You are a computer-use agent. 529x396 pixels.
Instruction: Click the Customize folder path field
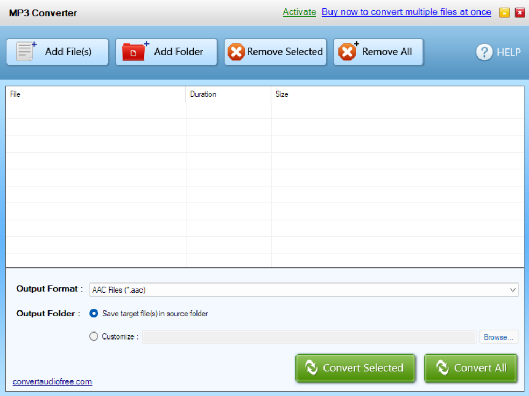click(309, 337)
